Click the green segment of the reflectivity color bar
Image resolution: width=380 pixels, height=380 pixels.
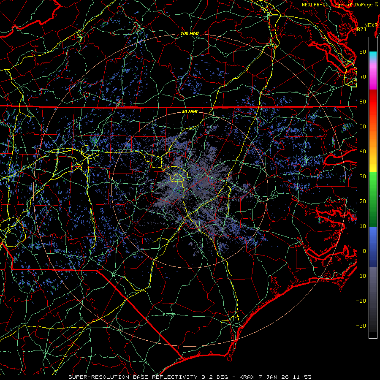coord(373,199)
